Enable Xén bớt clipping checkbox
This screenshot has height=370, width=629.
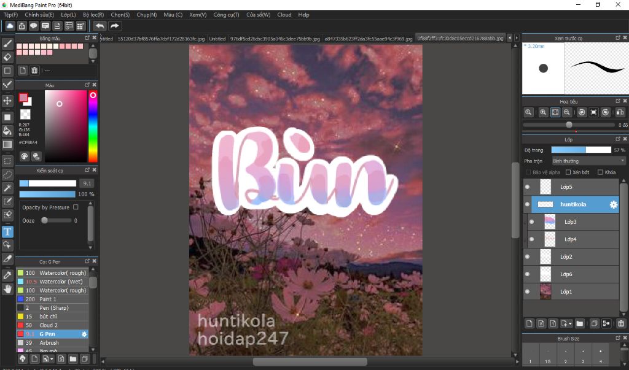tap(568, 172)
